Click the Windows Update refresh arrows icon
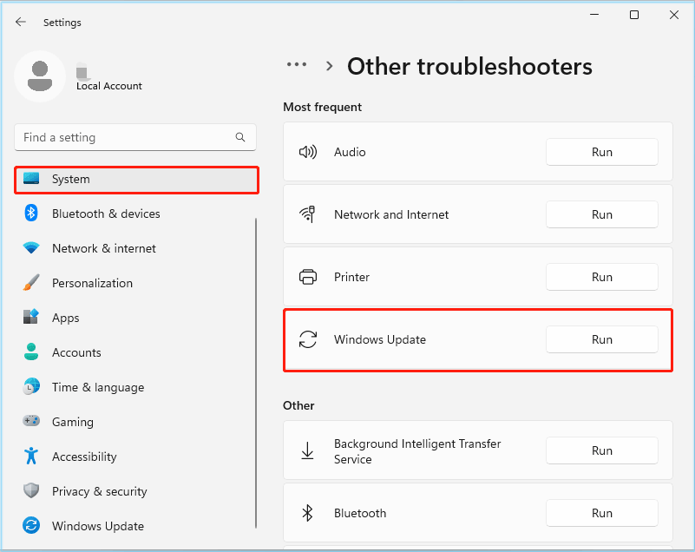This screenshot has width=695, height=552. 308,338
